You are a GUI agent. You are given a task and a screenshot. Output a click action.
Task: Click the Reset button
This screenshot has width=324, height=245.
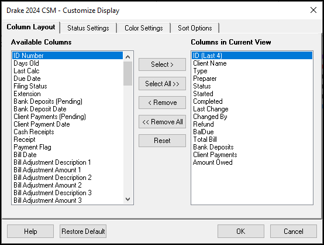pos(162,141)
